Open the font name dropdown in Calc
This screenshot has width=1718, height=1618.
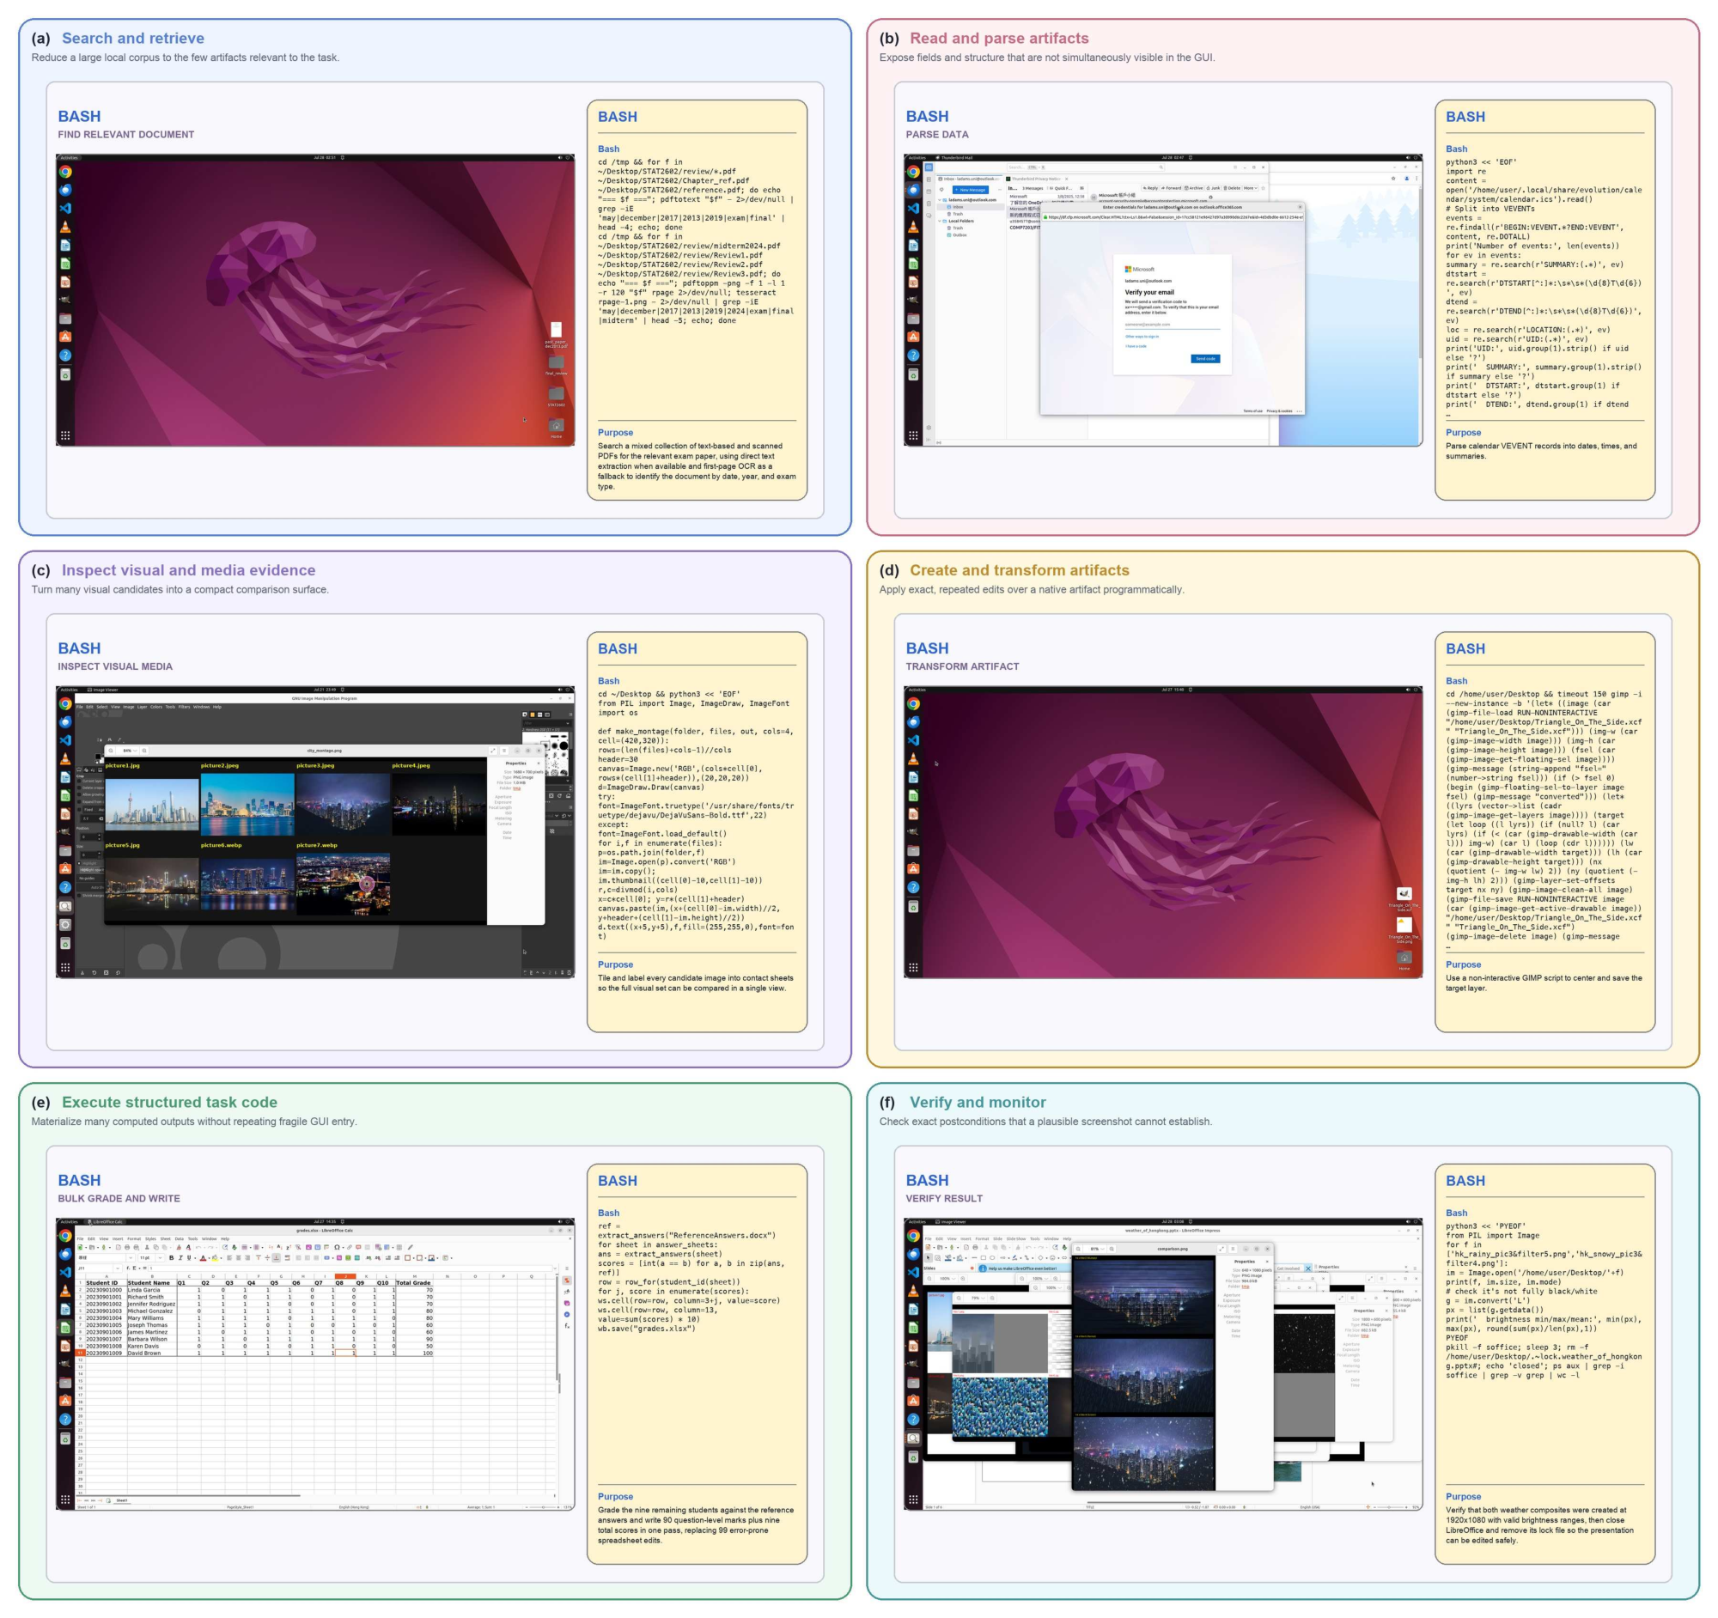(x=131, y=1259)
